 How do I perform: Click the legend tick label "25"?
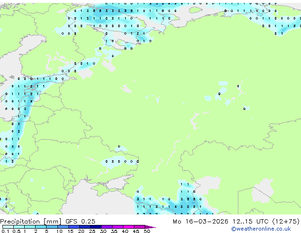tap(92, 231)
